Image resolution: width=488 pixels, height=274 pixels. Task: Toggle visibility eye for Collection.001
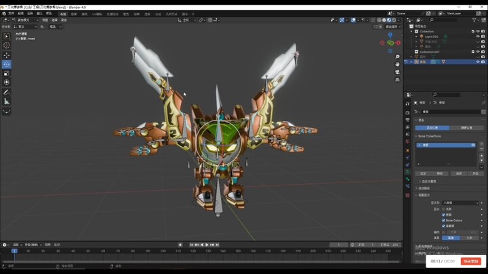click(478, 51)
